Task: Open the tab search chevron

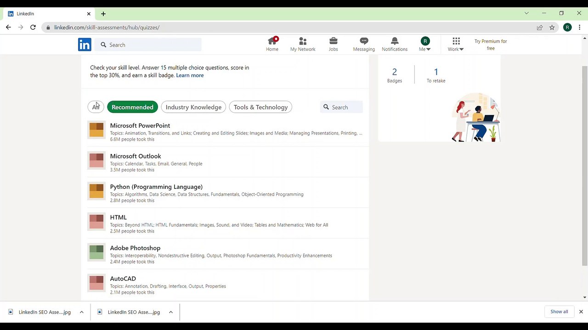Action: click(526, 13)
